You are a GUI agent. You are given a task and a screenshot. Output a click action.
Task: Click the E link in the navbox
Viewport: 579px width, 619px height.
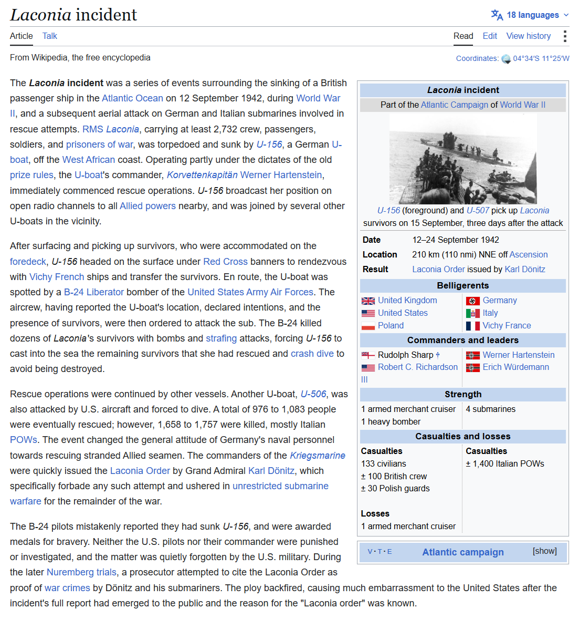click(x=389, y=552)
